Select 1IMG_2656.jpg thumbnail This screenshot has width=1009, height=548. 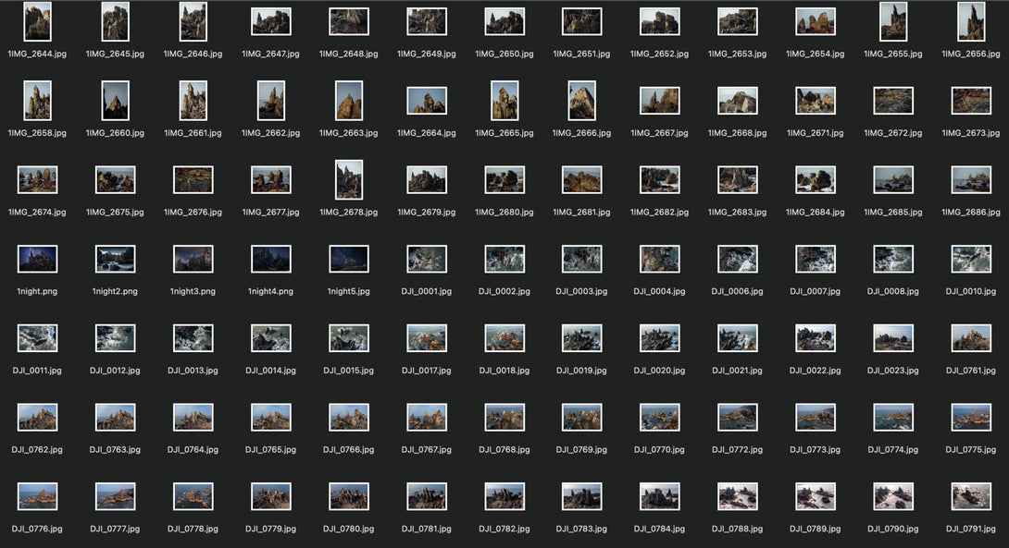click(x=971, y=22)
